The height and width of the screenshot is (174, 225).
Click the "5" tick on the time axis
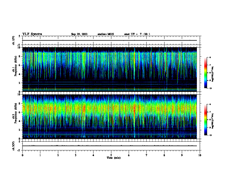pyautogui.click(x=111, y=155)
